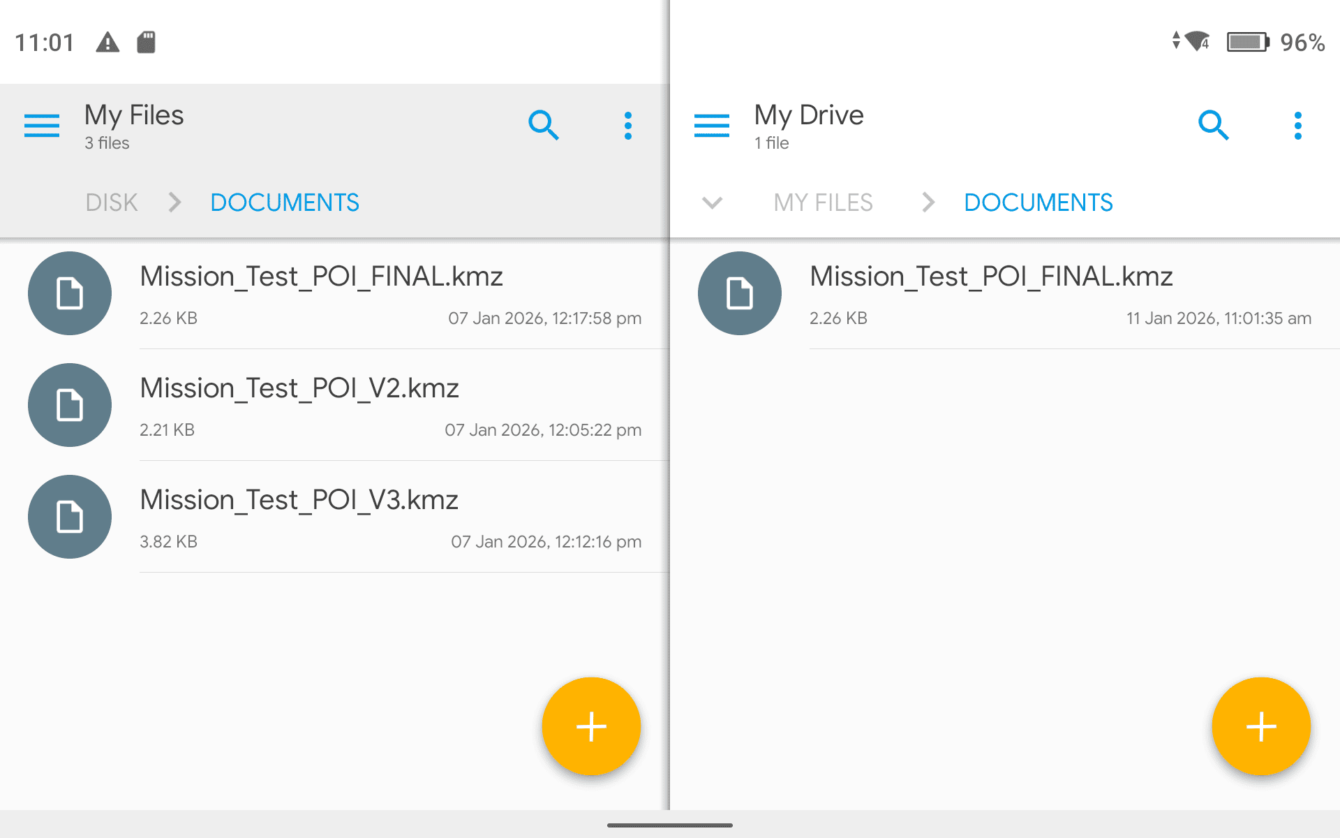
Task: Open overflow menu in My Files pane
Action: point(628,126)
